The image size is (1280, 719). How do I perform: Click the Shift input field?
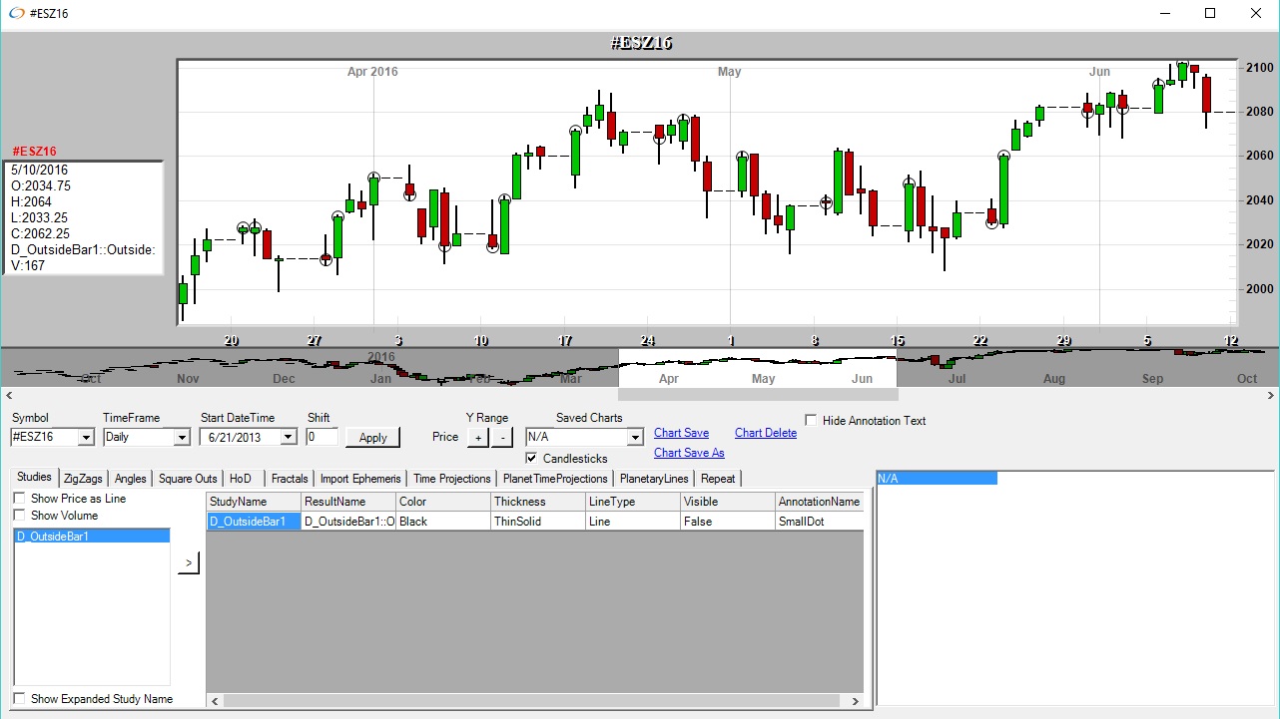[321, 437]
